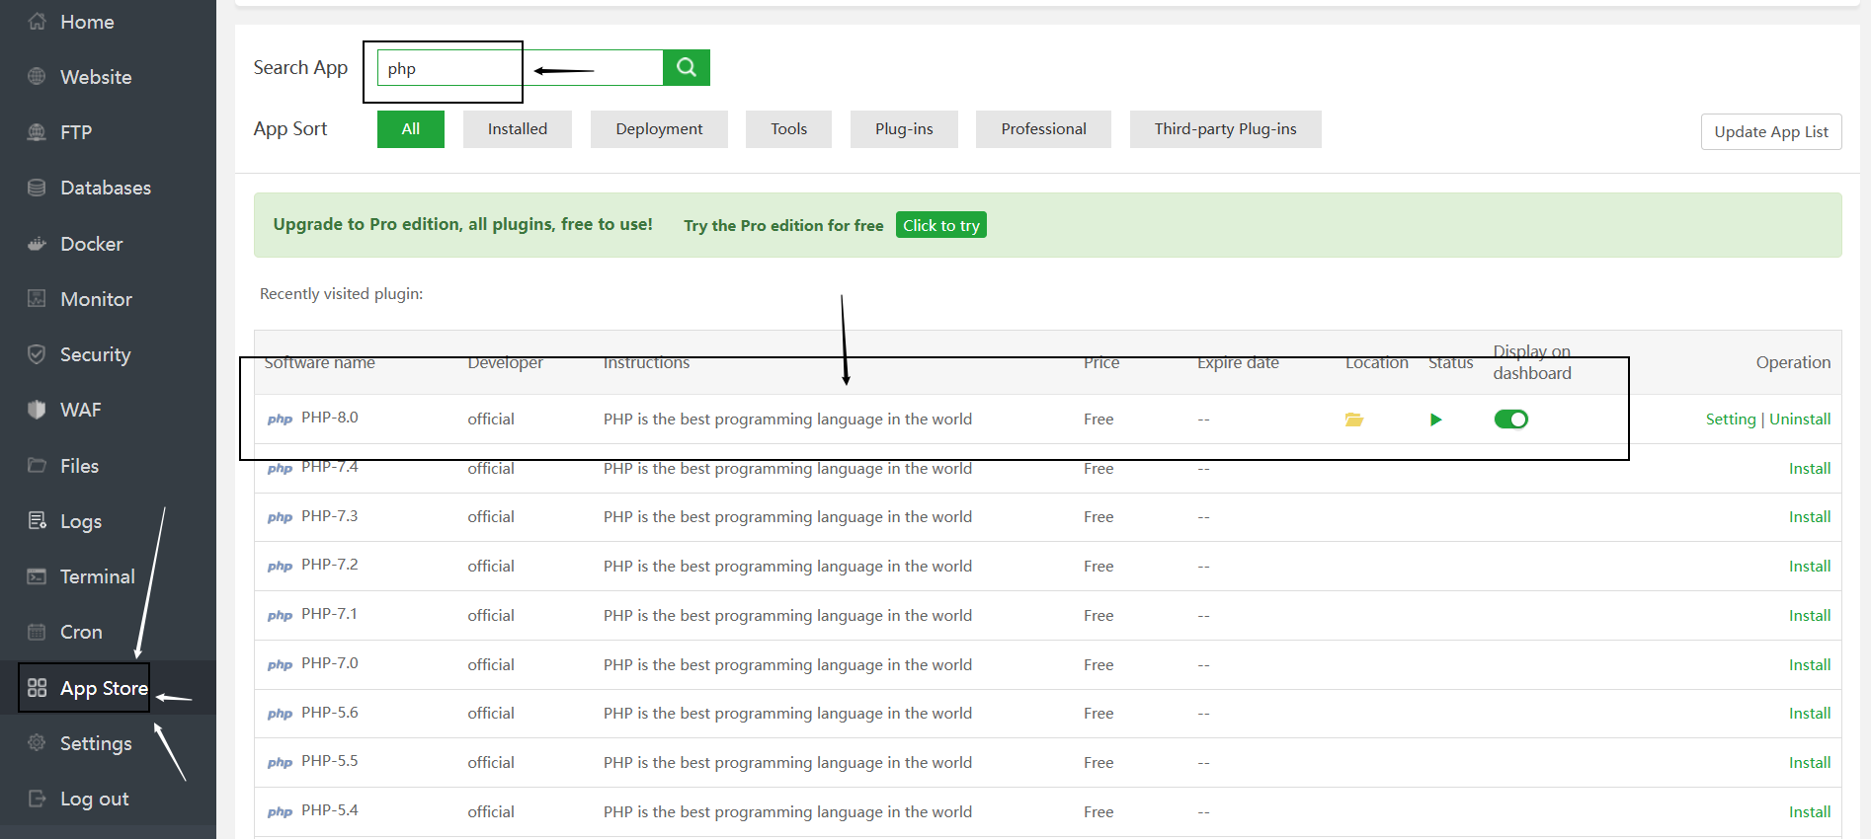1871x839 pixels.
Task: Toggle PHP-8.0 display on dashboard switch
Action: tap(1510, 419)
